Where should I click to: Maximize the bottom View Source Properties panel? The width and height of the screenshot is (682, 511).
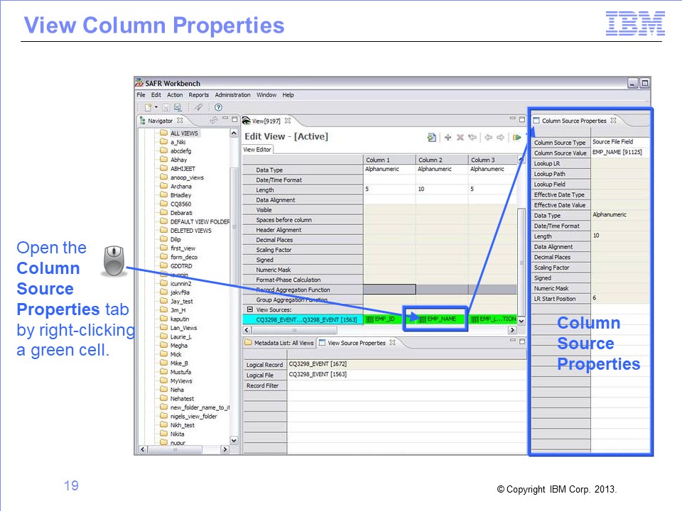tap(522, 341)
